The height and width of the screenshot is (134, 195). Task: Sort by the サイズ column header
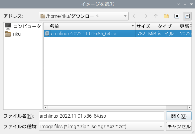[146, 26]
